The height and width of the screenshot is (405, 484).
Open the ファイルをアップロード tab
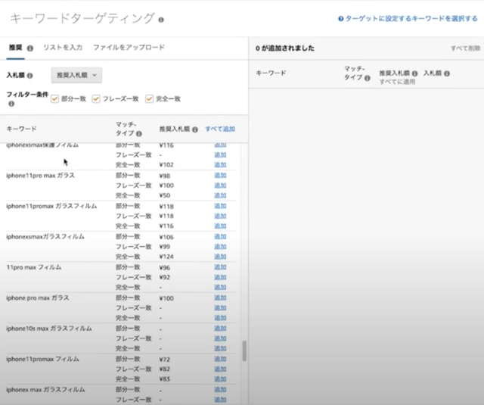pos(129,48)
